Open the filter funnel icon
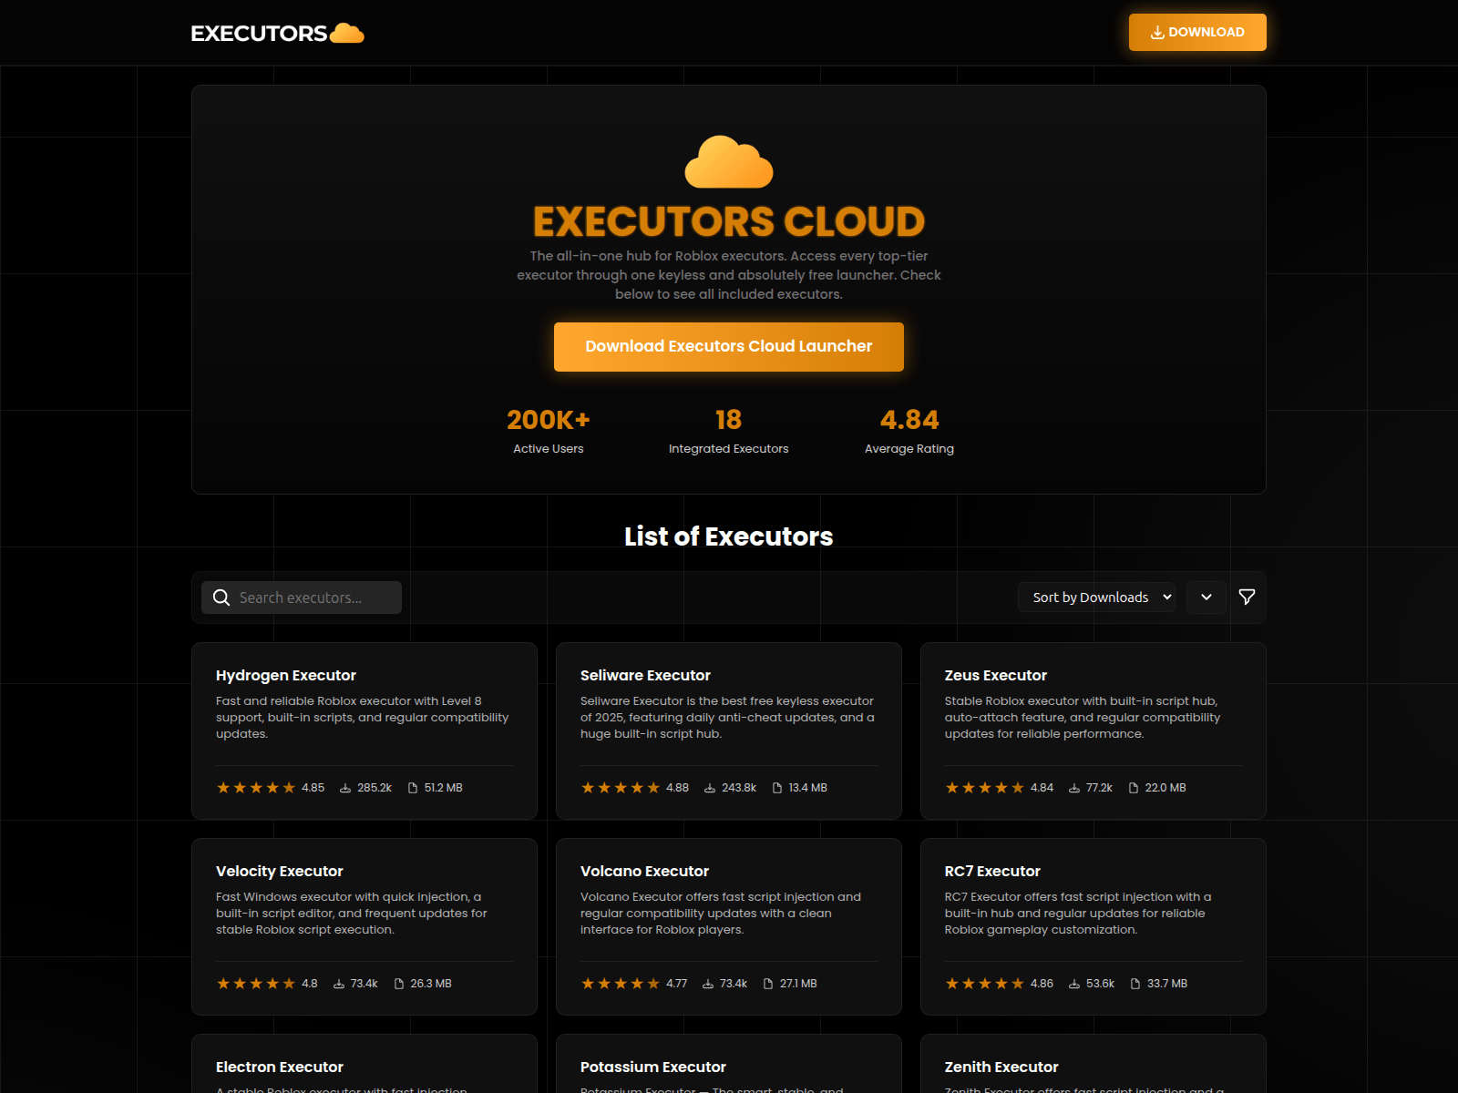 click(x=1248, y=598)
